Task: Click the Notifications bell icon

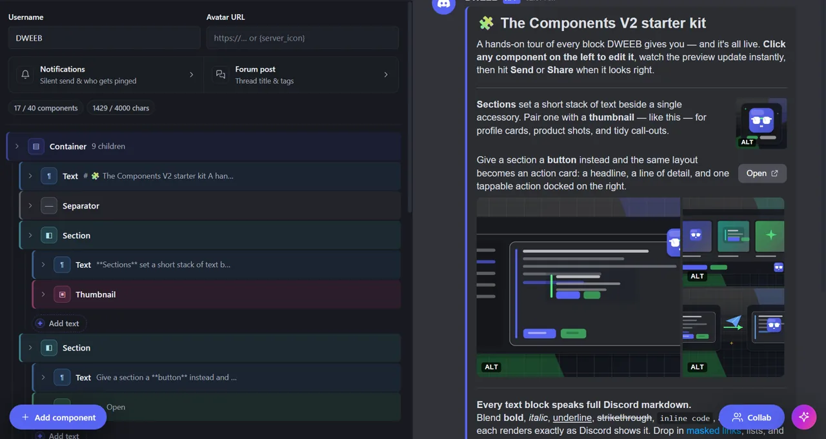Action: pos(25,75)
